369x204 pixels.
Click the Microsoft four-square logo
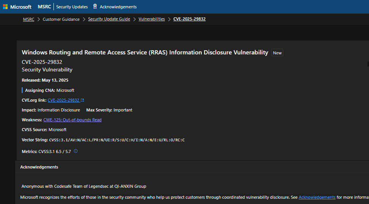pos(5,7)
